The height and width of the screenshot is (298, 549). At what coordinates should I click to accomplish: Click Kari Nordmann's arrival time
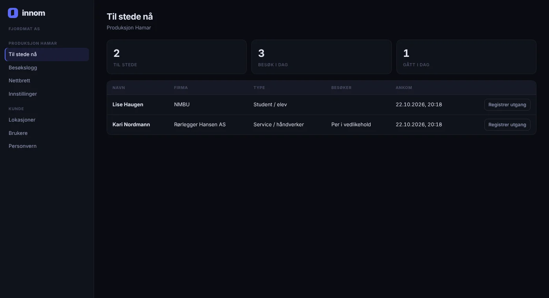(x=419, y=125)
